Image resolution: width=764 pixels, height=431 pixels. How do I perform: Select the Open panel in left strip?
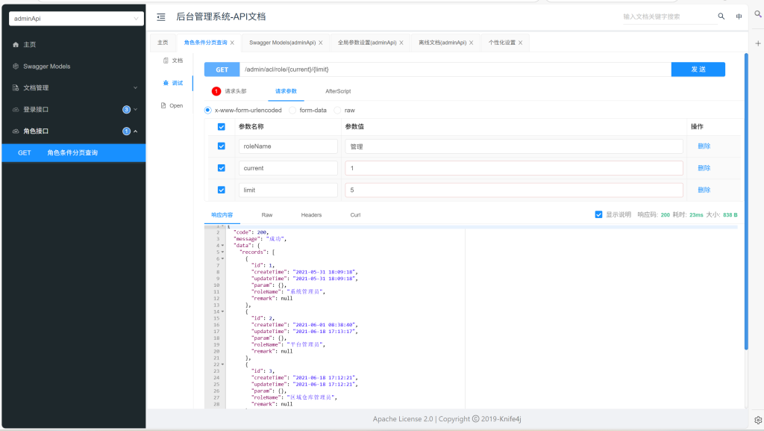(x=172, y=106)
